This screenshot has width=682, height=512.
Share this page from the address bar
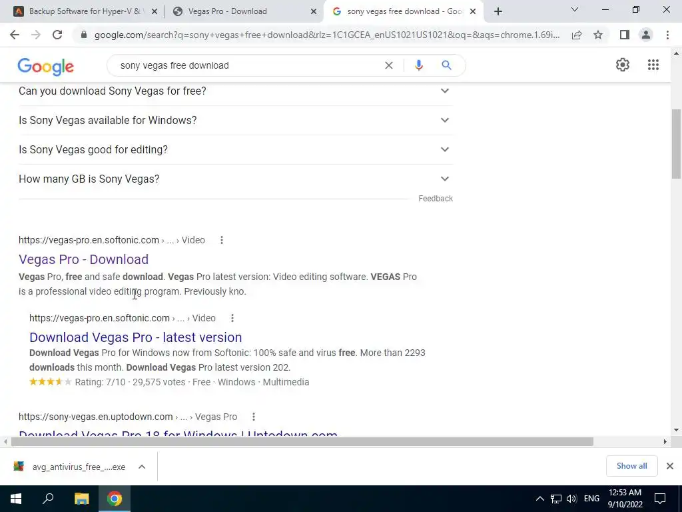[x=577, y=35]
